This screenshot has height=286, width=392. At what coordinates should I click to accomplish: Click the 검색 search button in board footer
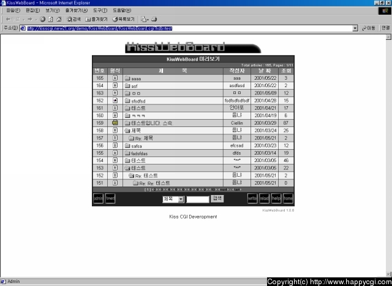(217, 199)
